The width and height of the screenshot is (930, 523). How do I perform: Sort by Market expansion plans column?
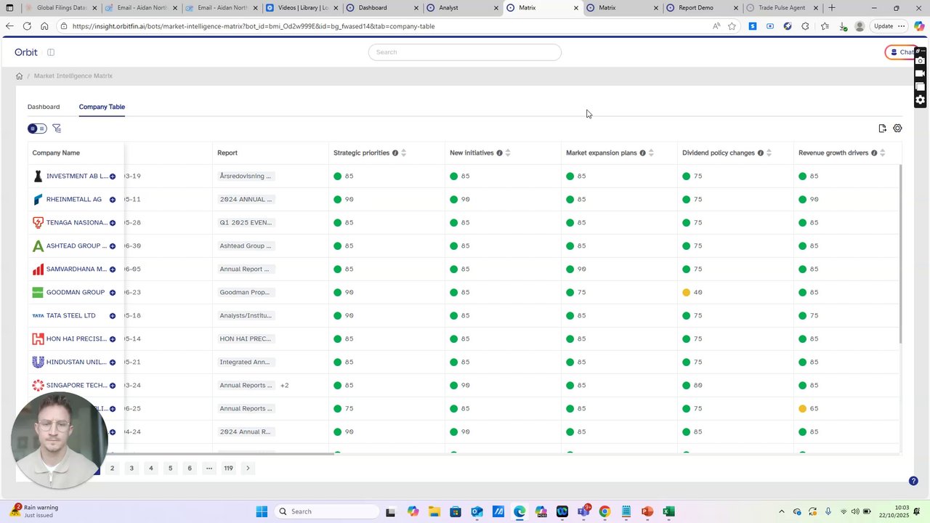click(x=651, y=153)
